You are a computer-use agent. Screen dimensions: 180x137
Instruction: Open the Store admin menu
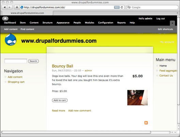pos(23,23)
